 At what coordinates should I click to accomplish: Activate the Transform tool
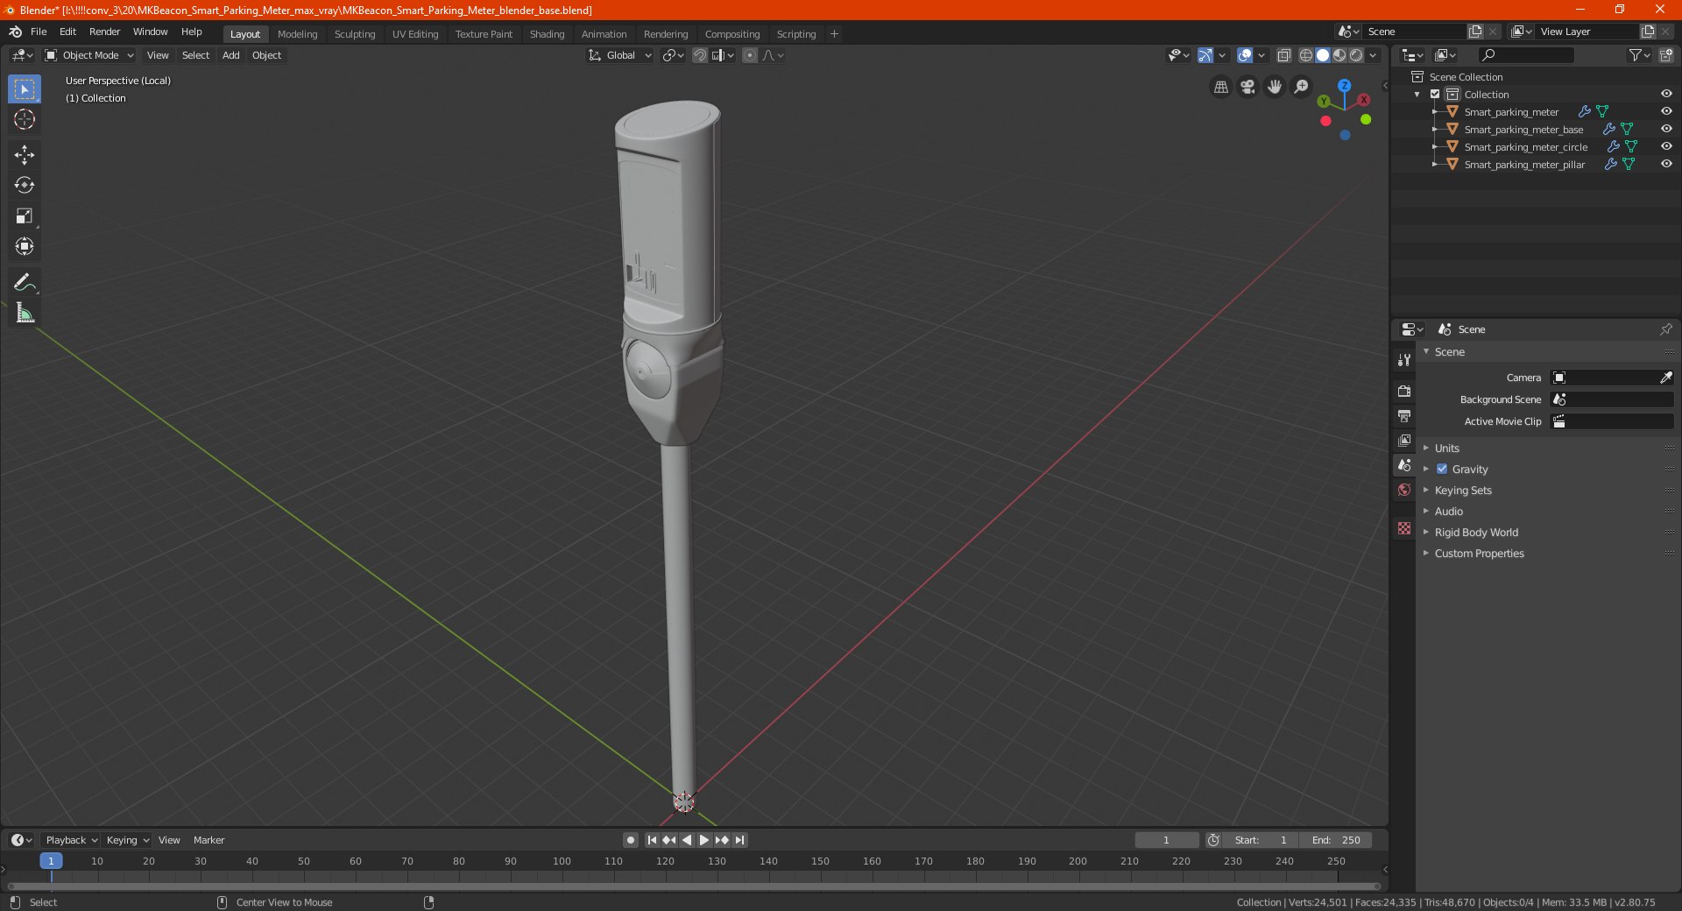(x=25, y=247)
